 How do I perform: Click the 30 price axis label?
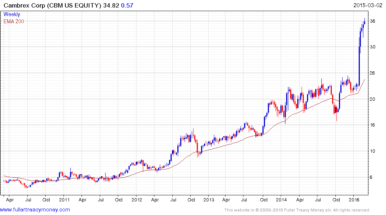tap(372, 47)
